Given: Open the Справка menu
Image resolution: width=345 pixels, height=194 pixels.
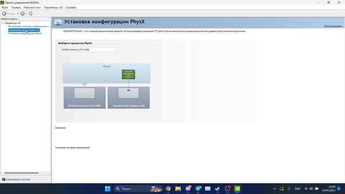Looking at the screenshot, I should pos(71,8).
